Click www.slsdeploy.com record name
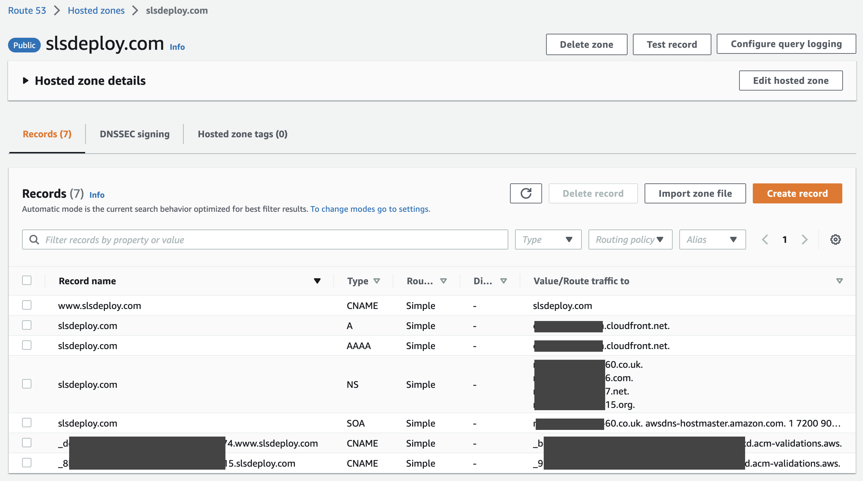The image size is (863, 481). (x=100, y=306)
